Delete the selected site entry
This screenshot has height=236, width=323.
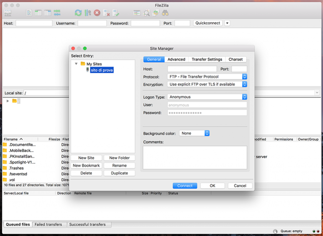click(86, 173)
